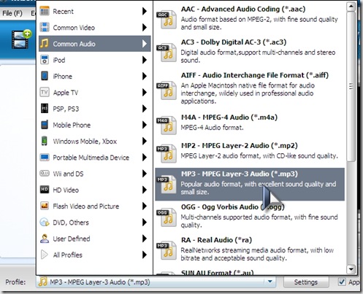363x294 pixels.
Task: Click the OGG format file icon
Action: [166, 217]
